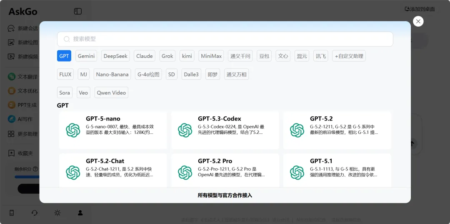Choose the 讯飞 filter tag
Viewport: 450px width, 224px height.
321,56
